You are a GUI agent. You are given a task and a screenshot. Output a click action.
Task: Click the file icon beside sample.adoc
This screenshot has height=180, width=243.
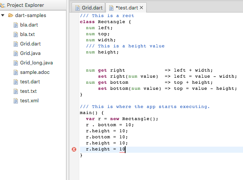[16, 72]
